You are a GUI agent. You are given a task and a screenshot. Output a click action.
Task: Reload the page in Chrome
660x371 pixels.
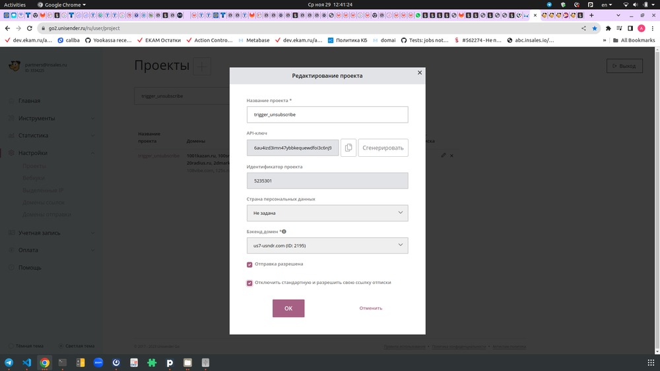click(x=30, y=28)
